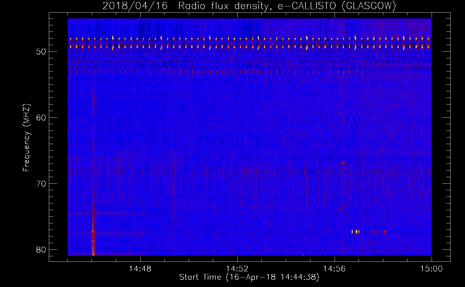
Task: Click the small red spot near 67 MHz
Action: coord(343,163)
